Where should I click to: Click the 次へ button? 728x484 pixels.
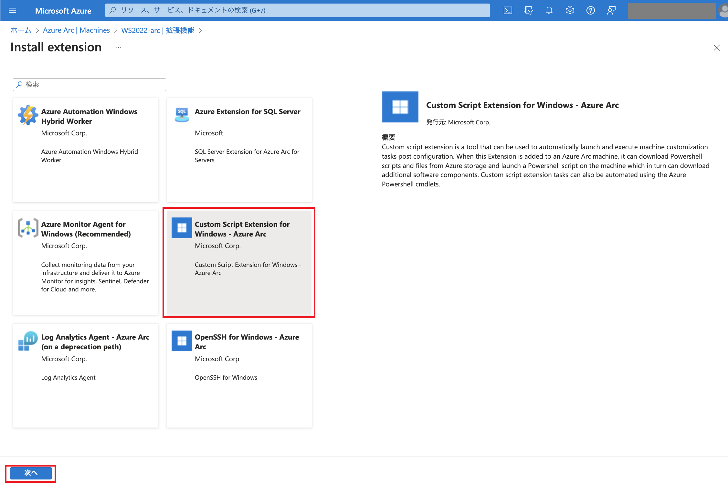pyautogui.click(x=31, y=473)
